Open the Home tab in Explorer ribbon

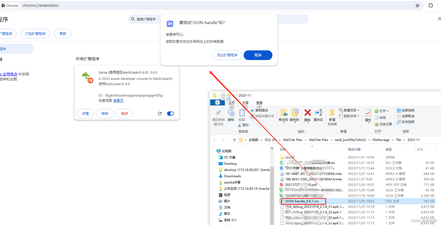232,103
